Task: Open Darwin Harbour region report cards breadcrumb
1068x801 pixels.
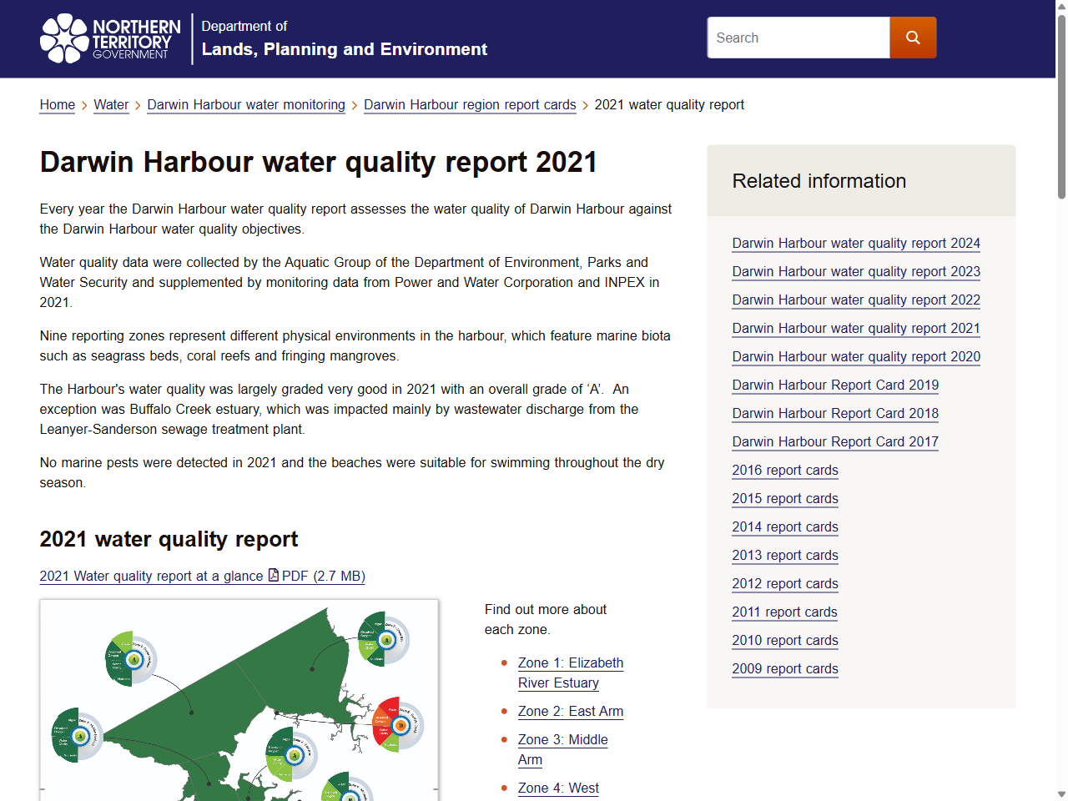Action: click(x=470, y=105)
